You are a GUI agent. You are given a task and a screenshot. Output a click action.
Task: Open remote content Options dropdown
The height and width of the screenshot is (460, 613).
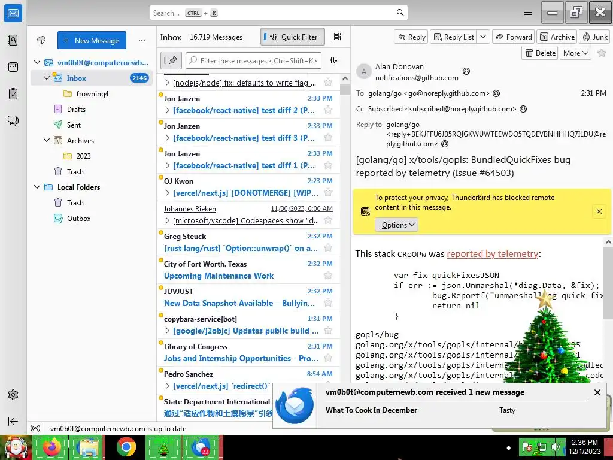(397, 225)
